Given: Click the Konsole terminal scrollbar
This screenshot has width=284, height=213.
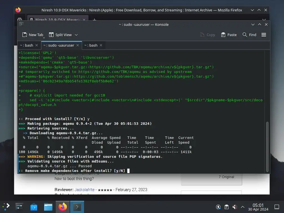Looking at the screenshot, I should [x=267, y=147].
